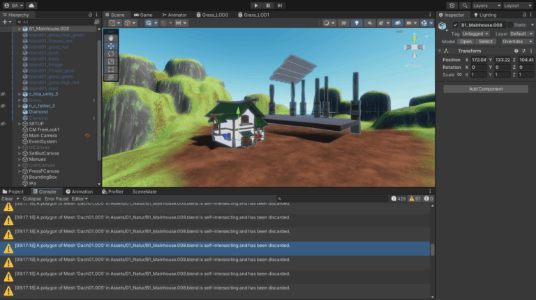Open the Tag dropdown showing Untagged
The image size is (536, 300).
tap(476, 33)
